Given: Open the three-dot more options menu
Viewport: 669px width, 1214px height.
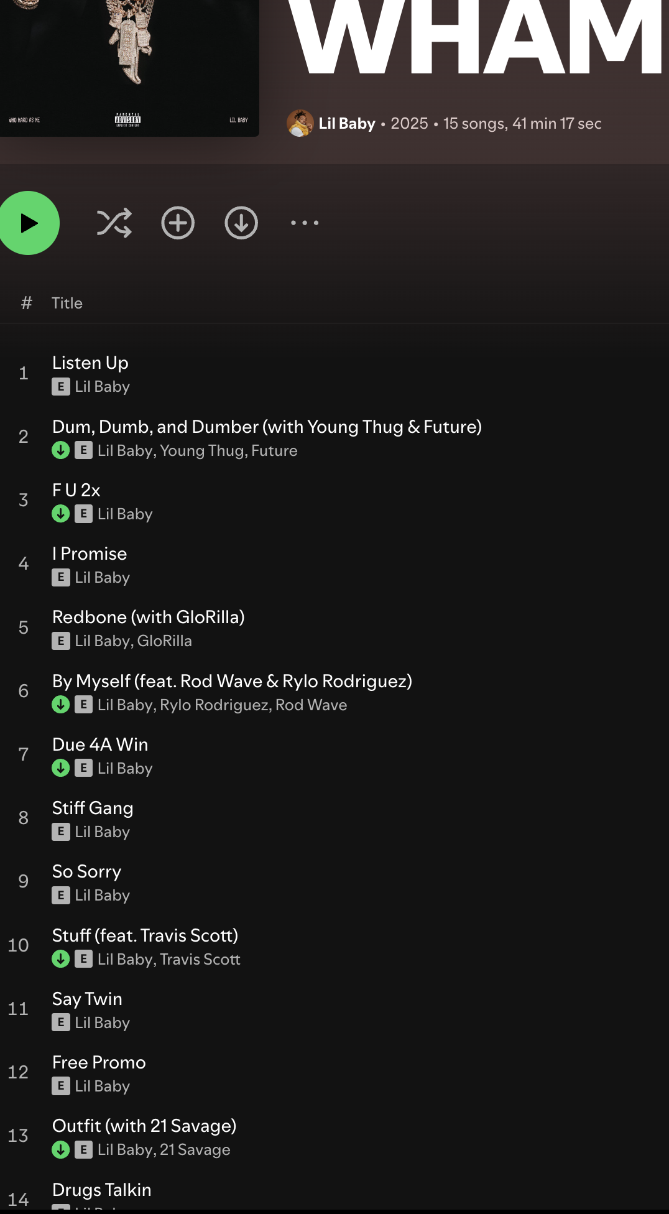Looking at the screenshot, I should click(305, 223).
